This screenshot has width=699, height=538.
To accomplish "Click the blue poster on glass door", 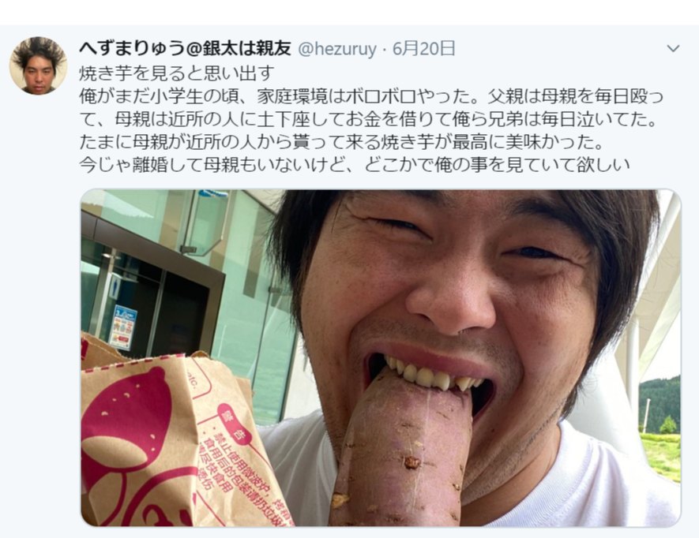I will coord(122,327).
